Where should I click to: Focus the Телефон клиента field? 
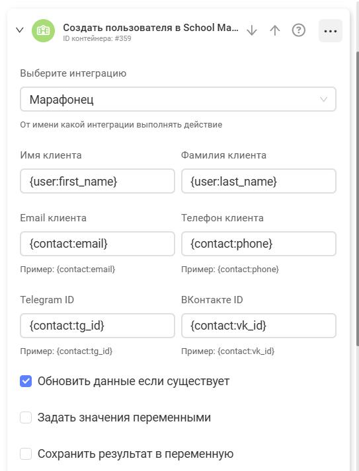pyautogui.click(x=259, y=244)
